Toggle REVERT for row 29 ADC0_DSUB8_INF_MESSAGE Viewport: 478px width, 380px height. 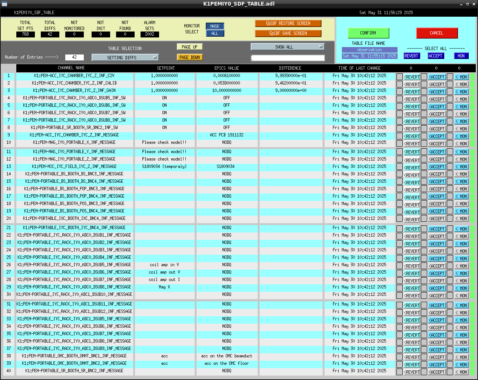coord(412,288)
